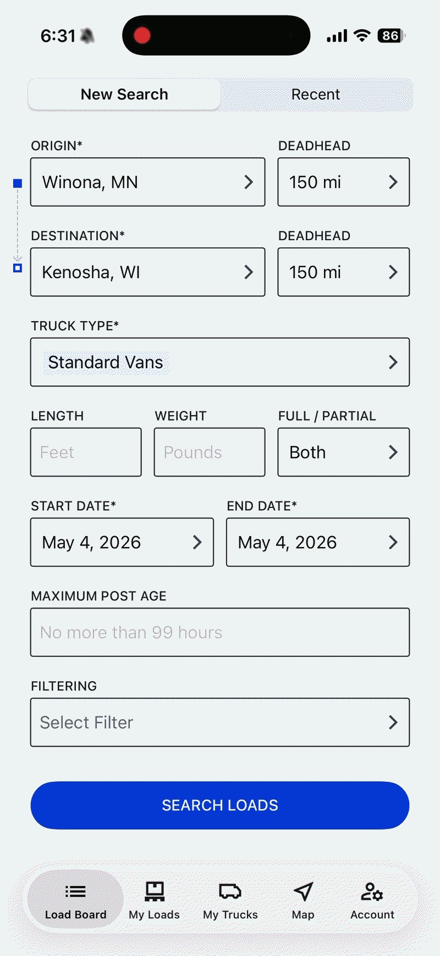This screenshot has width=440, height=956.
Task: Open the My Trucks truck icon
Action: [230, 892]
